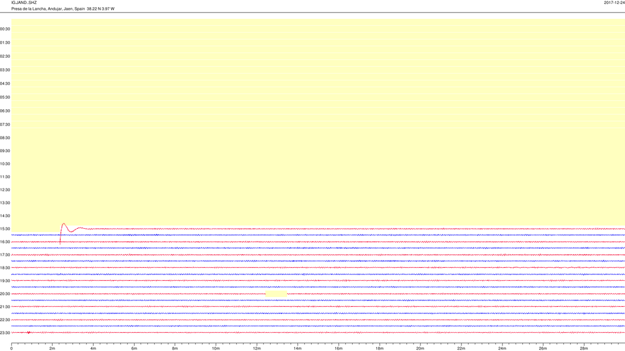Select the 19:30 time row label
Image resolution: width=625 pixels, height=351 pixels.
coord(5,281)
